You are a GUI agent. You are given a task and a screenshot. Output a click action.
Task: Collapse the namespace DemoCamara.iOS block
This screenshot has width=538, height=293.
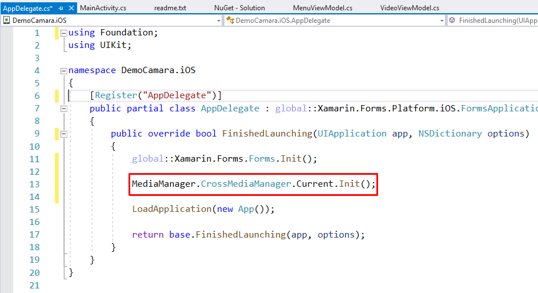[63, 71]
